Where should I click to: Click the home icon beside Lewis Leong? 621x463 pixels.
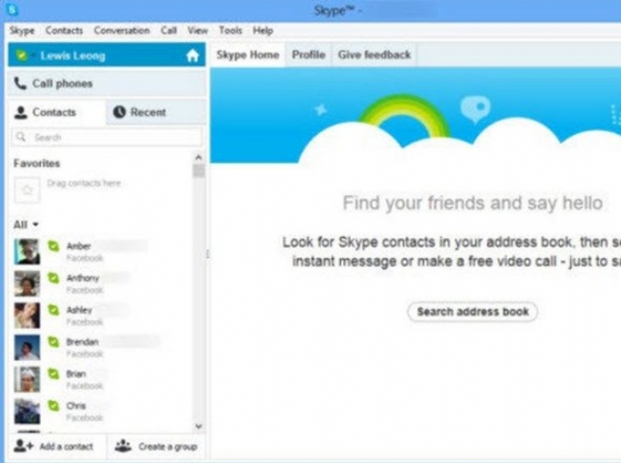pos(192,55)
